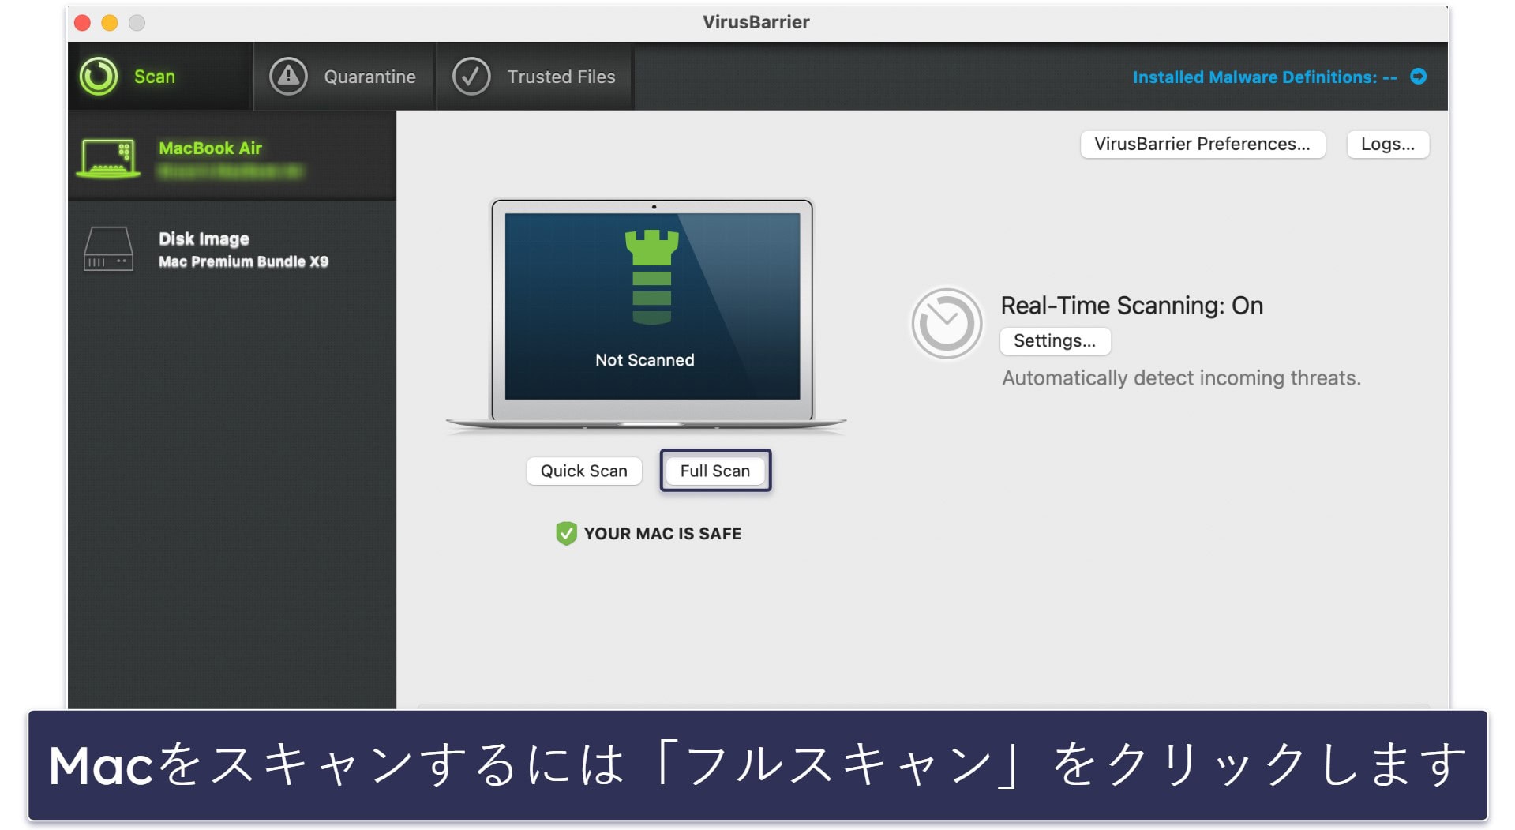Image resolution: width=1515 pixels, height=830 pixels.
Task: Minimize the VirusBarrier window with yellow button
Action: (x=110, y=23)
